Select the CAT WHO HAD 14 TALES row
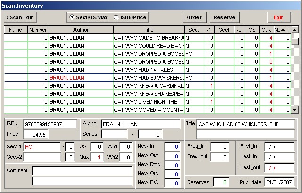This screenshot has height=193, width=302. (148, 70)
